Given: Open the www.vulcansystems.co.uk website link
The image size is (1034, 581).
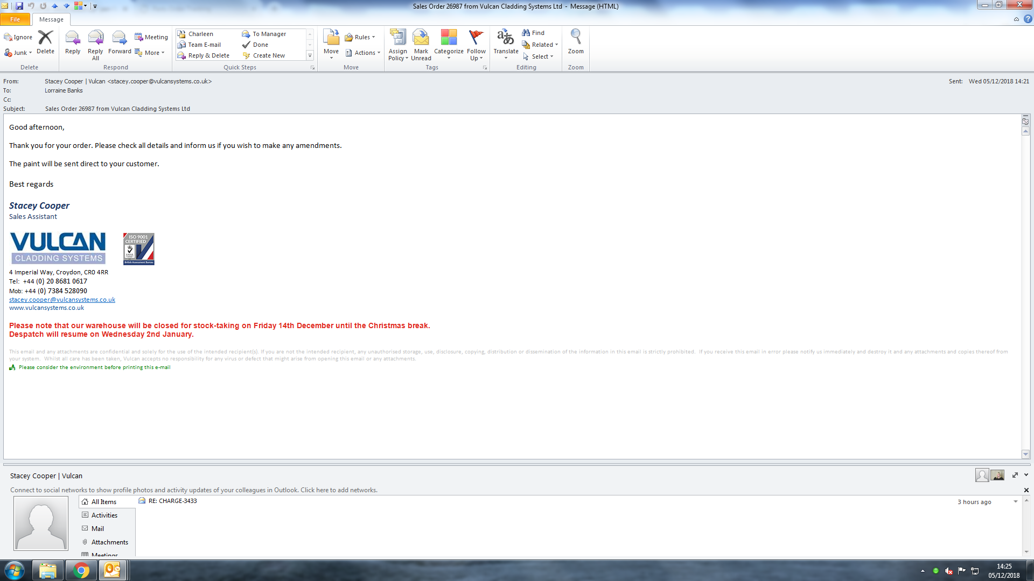Looking at the screenshot, I should click(46, 308).
